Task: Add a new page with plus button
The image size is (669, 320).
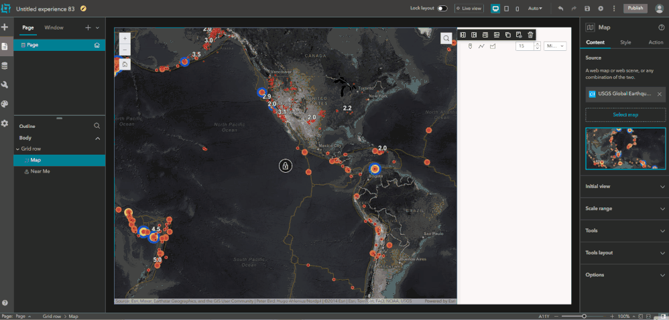Action: (88, 27)
